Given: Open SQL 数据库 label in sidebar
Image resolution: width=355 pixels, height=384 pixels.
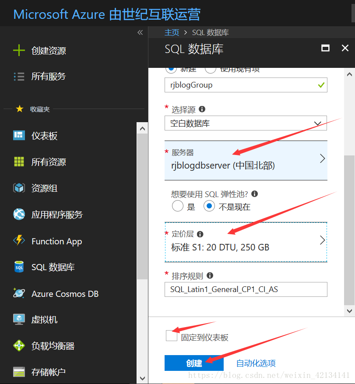Looking at the screenshot, I should pyautogui.click(x=53, y=267).
